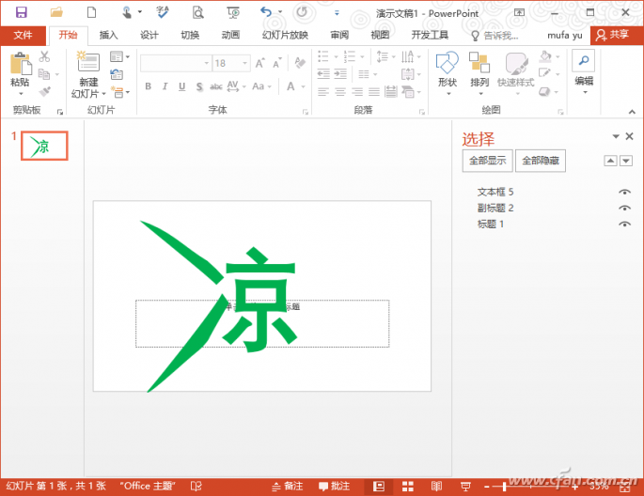Open the 插入 (Insert) ribbon tab
Screen dimensions: 644x496
tap(108, 36)
